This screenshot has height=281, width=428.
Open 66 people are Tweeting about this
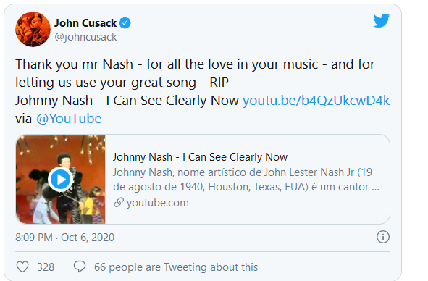[176, 267]
